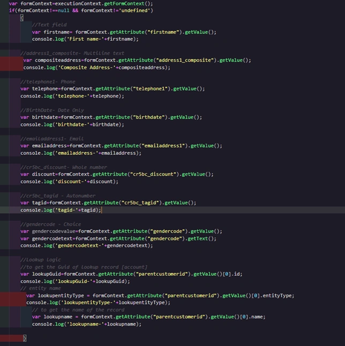Click the '//address1_composite- Multiline text' comment
The height and width of the screenshot is (346, 345).
(72, 53)
